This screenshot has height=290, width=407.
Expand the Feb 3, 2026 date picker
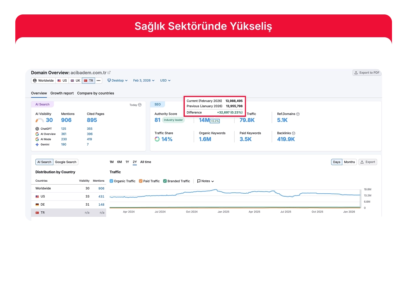(144, 80)
